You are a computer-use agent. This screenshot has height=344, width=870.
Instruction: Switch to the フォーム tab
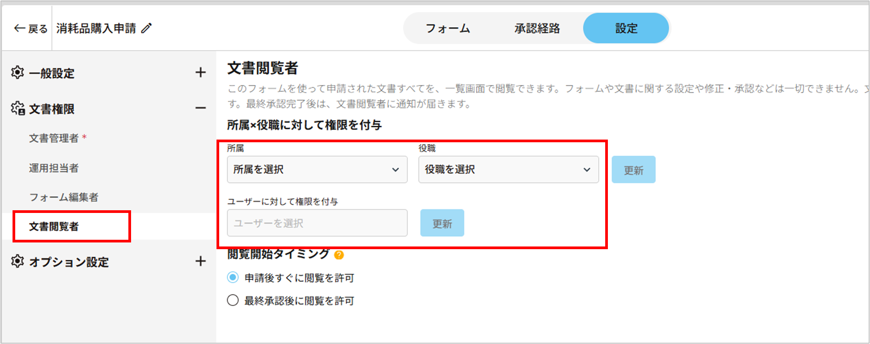[x=448, y=29]
